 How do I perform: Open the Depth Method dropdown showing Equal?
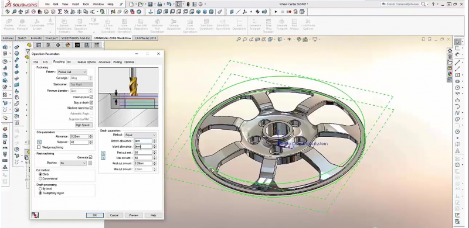[x=141, y=135]
